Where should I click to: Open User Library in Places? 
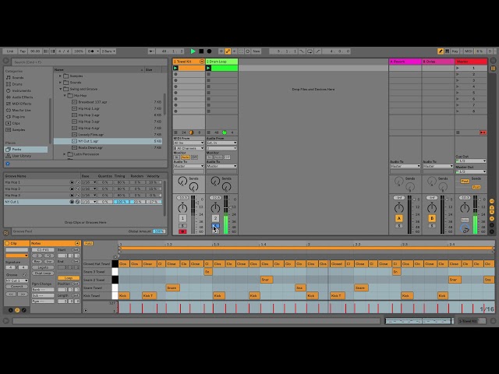click(x=21, y=156)
